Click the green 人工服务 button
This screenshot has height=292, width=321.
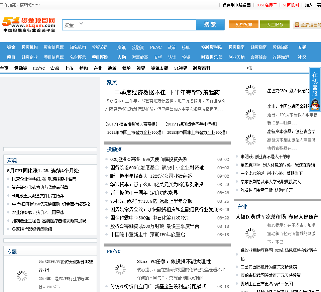point(275,24)
